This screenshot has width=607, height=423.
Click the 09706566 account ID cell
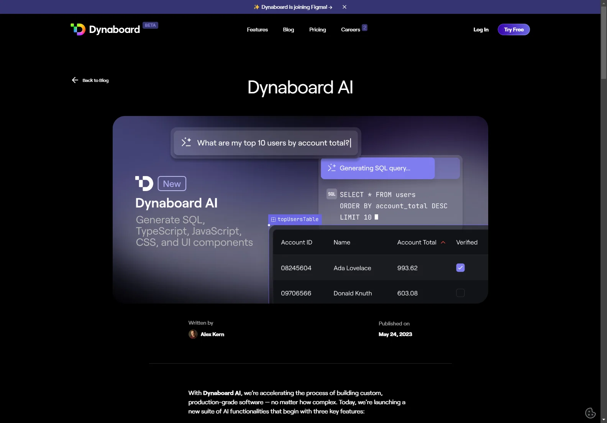(x=296, y=293)
